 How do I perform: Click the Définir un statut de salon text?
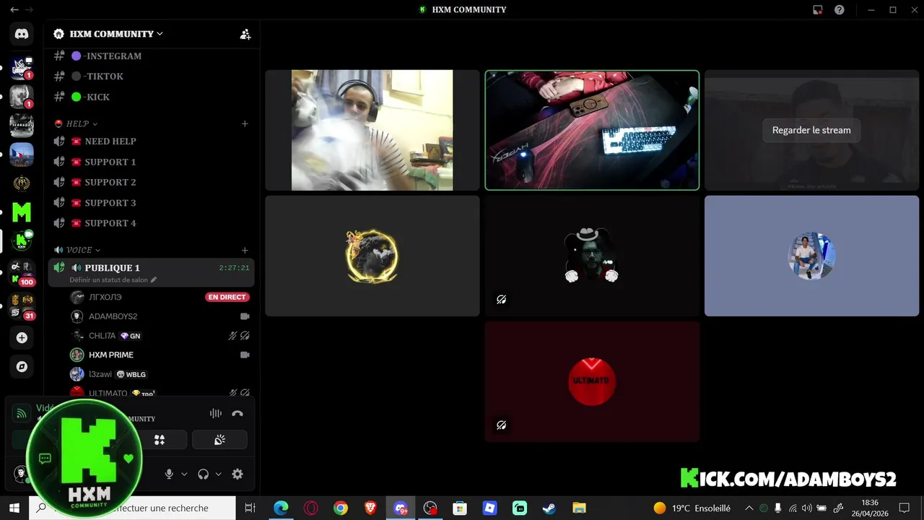108,279
